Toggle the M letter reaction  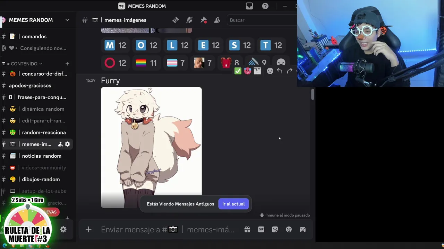115,45
